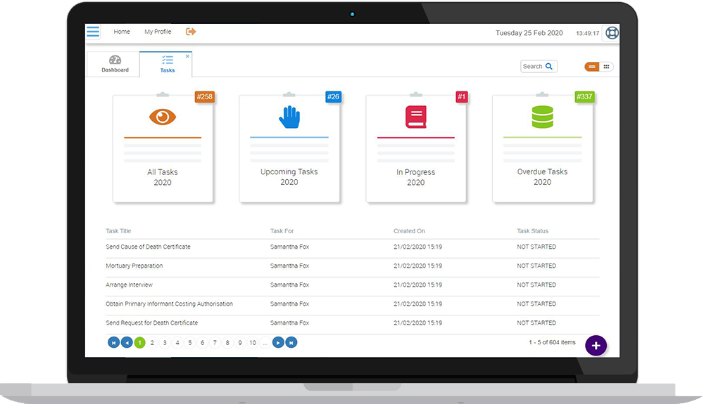Click NOT STARTED status of Mortuary Preparation

[x=536, y=266]
